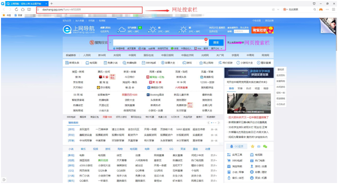Open 9块9包邮 icon link
This screenshot has height=184, width=338.
point(149,63)
